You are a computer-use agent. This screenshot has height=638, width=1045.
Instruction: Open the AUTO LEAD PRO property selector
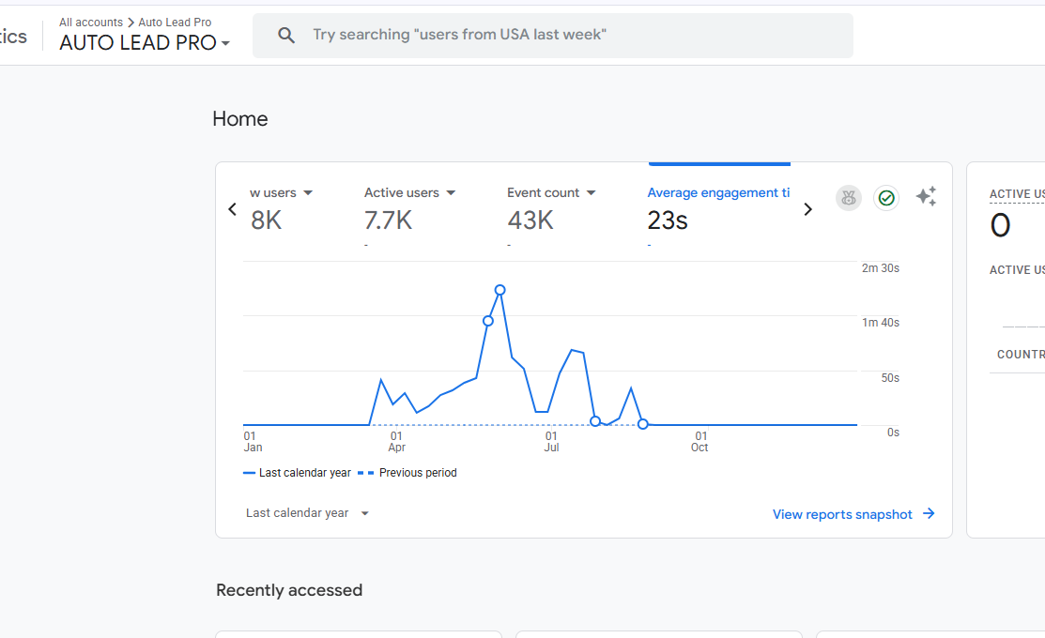(145, 42)
